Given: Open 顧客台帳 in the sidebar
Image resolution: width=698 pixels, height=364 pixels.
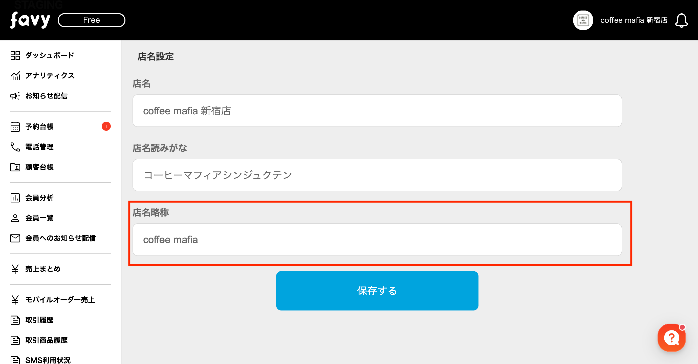Looking at the screenshot, I should pos(39,167).
